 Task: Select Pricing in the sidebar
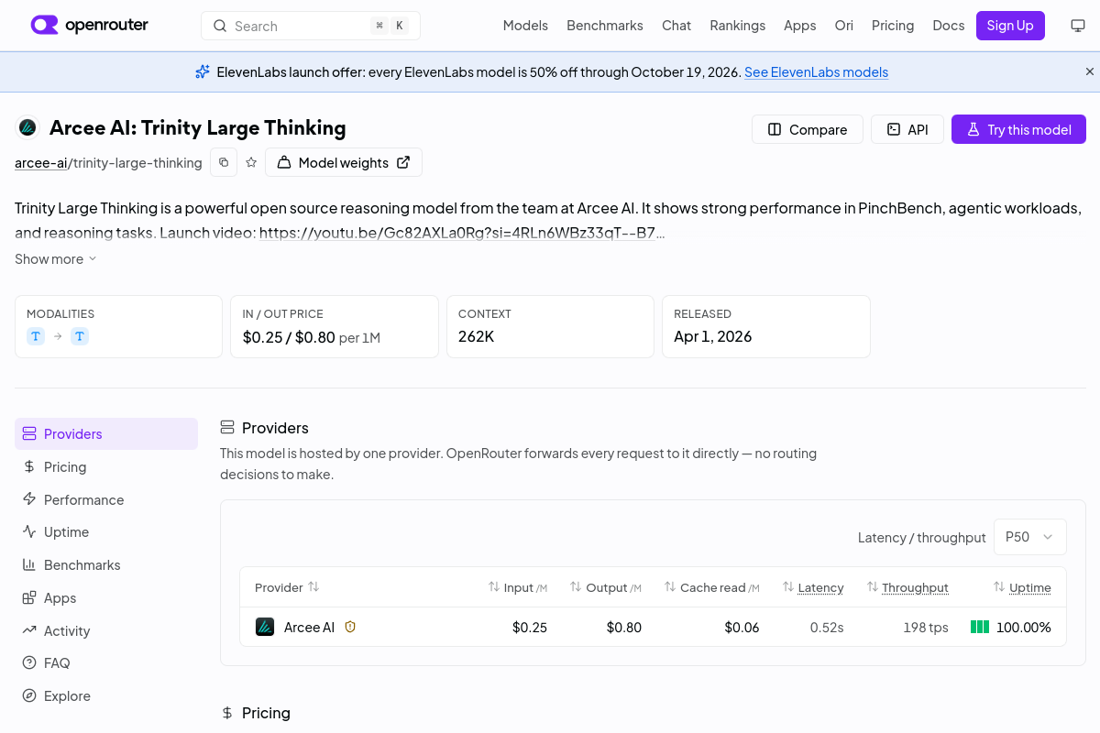pos(106,466)
